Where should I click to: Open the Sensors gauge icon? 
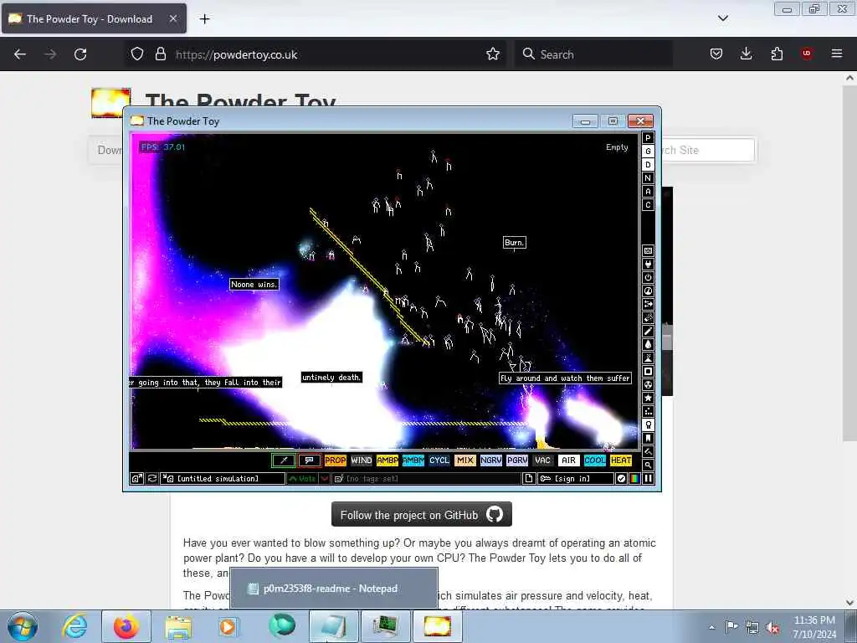(x=648, y=291)
